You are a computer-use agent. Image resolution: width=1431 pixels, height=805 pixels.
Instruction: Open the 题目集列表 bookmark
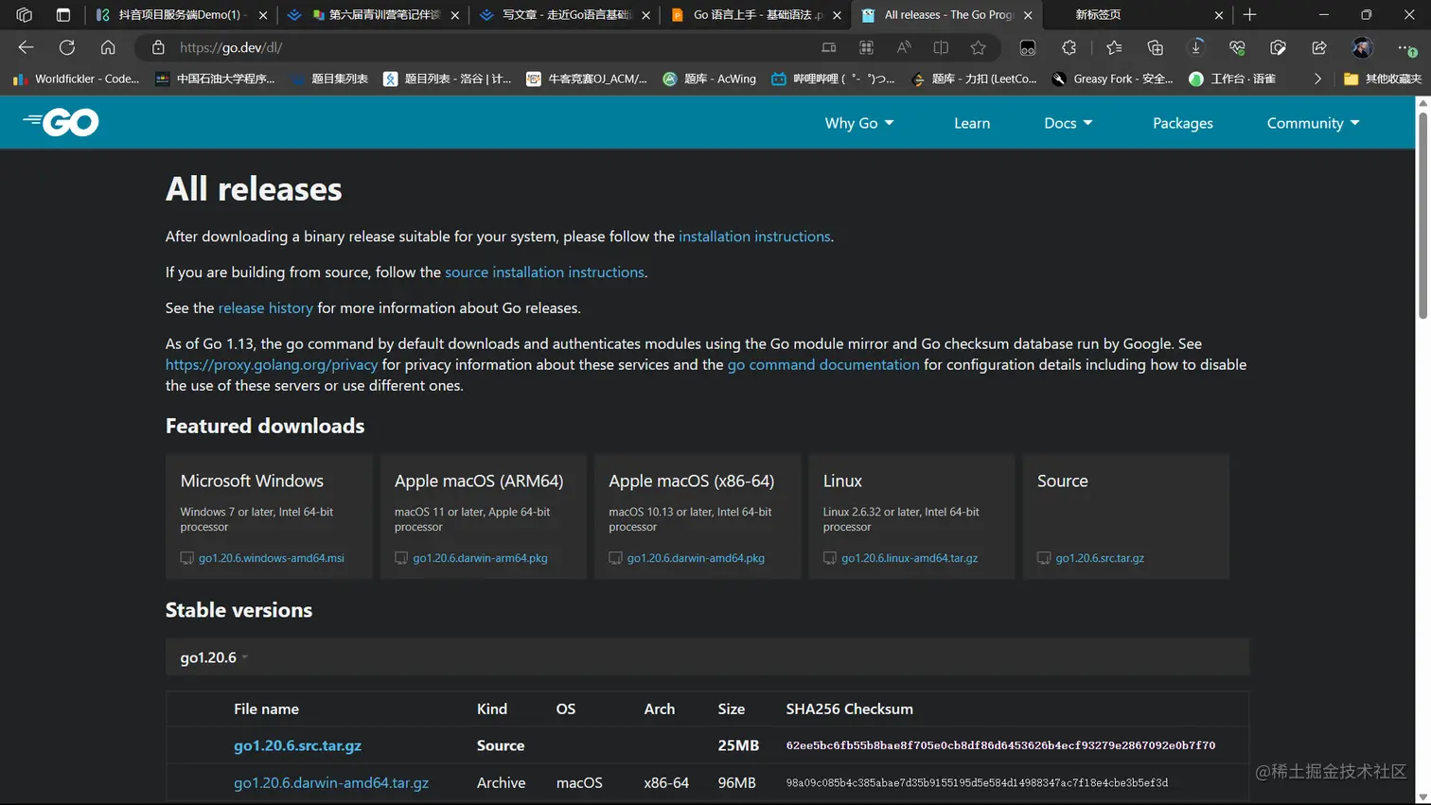click(329, 79)
